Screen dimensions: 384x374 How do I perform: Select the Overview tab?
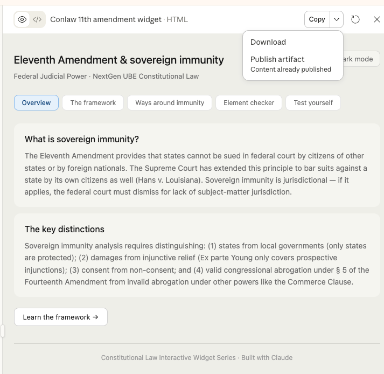tap(36, 102)
